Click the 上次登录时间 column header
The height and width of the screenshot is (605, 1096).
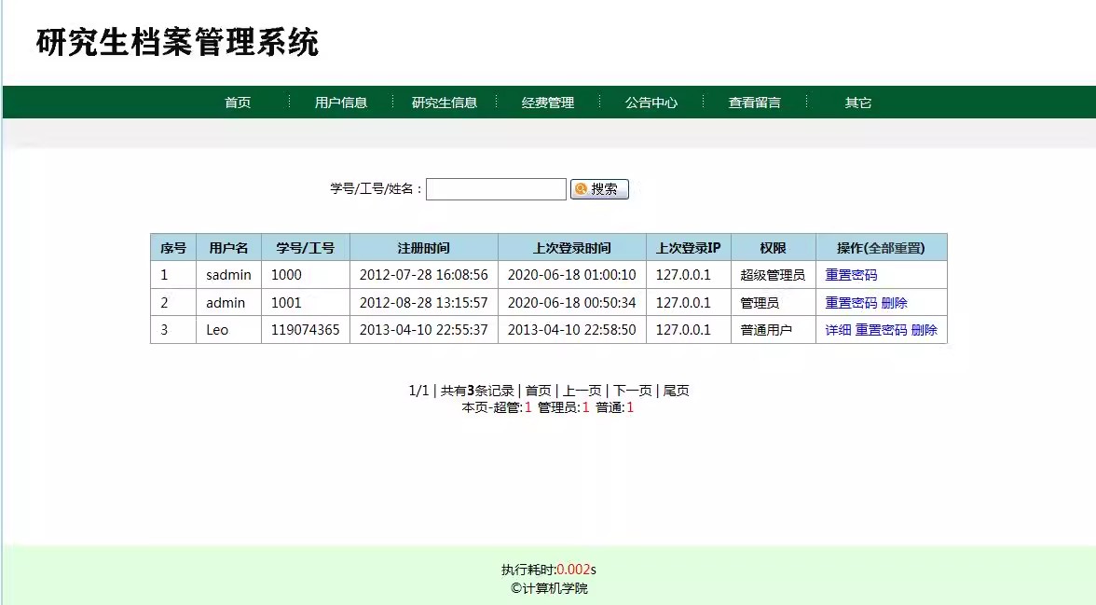point(572,248)
